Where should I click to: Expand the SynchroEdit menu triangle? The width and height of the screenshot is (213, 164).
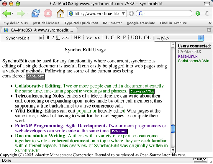click(x=40, y=38)
